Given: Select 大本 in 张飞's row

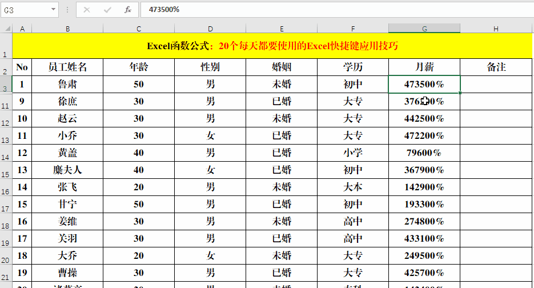Looking at the screenshot, I should [353, 187].
